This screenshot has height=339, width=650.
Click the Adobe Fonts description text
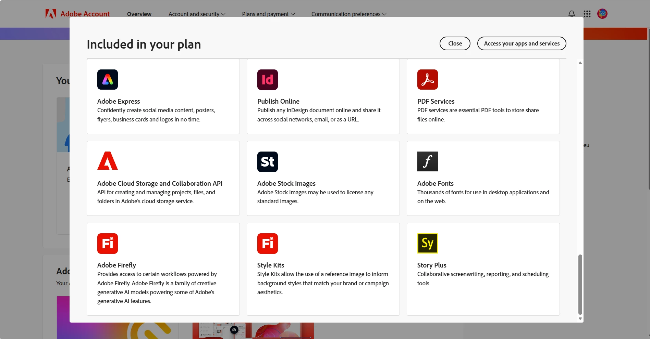click(x=483, y=197)
